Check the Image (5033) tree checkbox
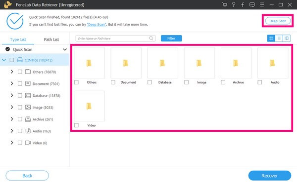The height and width of the screenshot is (186, 297). [20, 107]
